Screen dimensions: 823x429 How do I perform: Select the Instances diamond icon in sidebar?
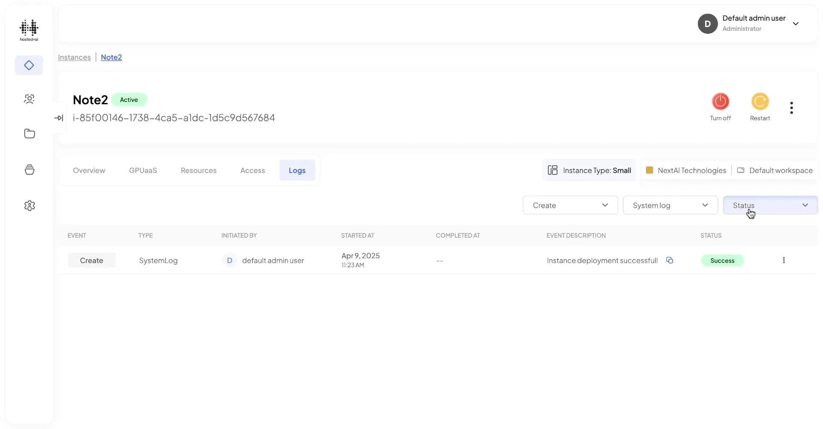29,65
